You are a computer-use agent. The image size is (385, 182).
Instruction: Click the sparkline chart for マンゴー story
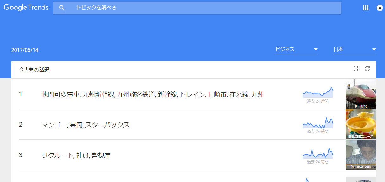pyautogui.click(x=318, y=123)
